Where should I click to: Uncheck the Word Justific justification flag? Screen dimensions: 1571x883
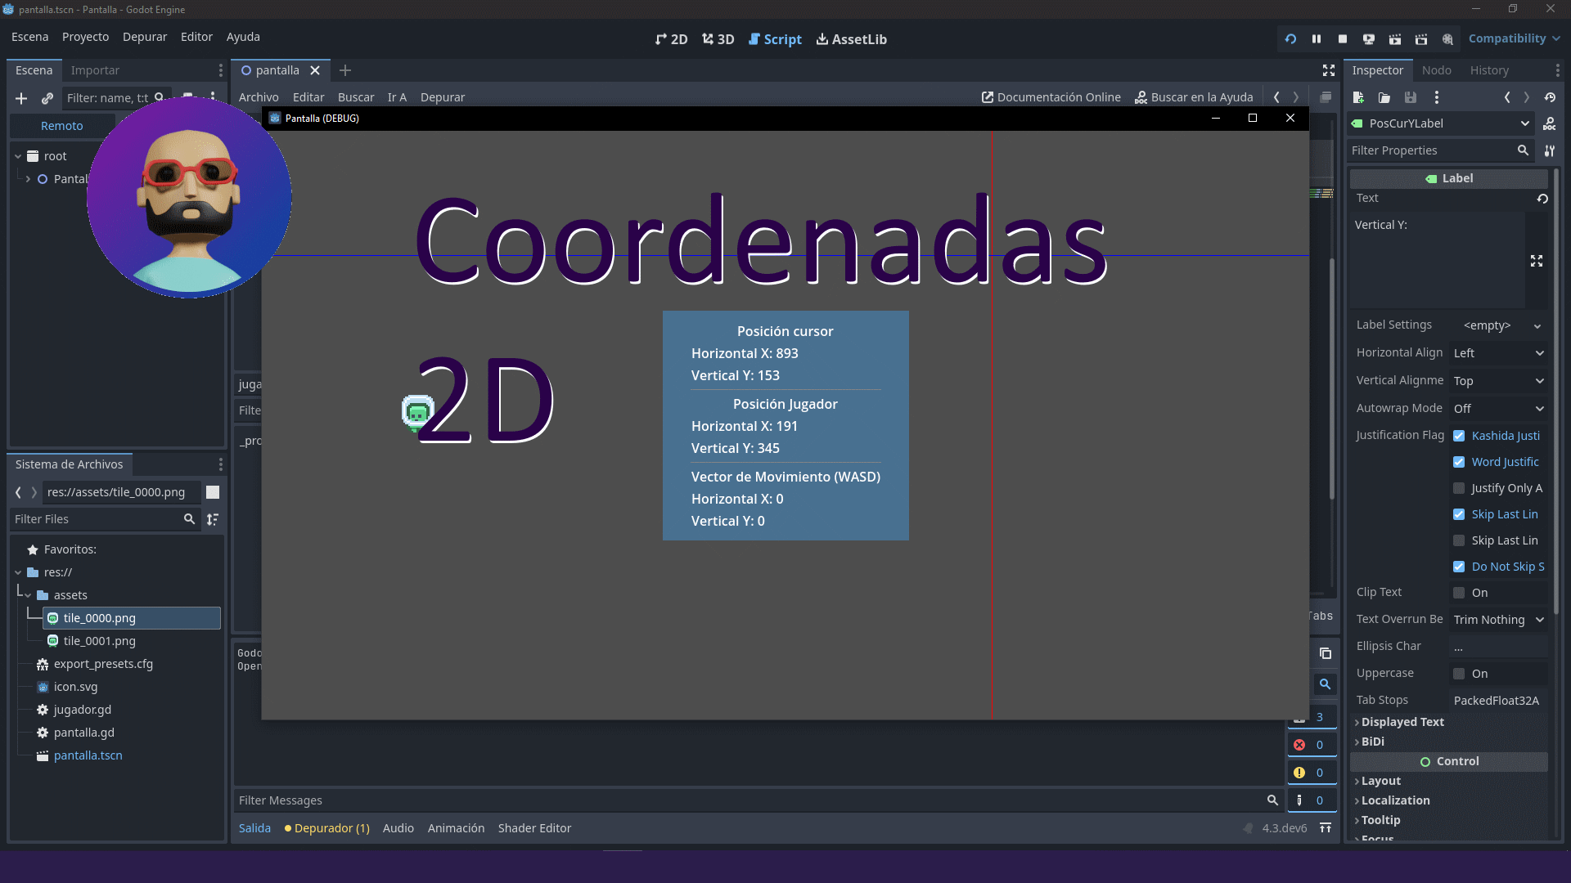1460,461
